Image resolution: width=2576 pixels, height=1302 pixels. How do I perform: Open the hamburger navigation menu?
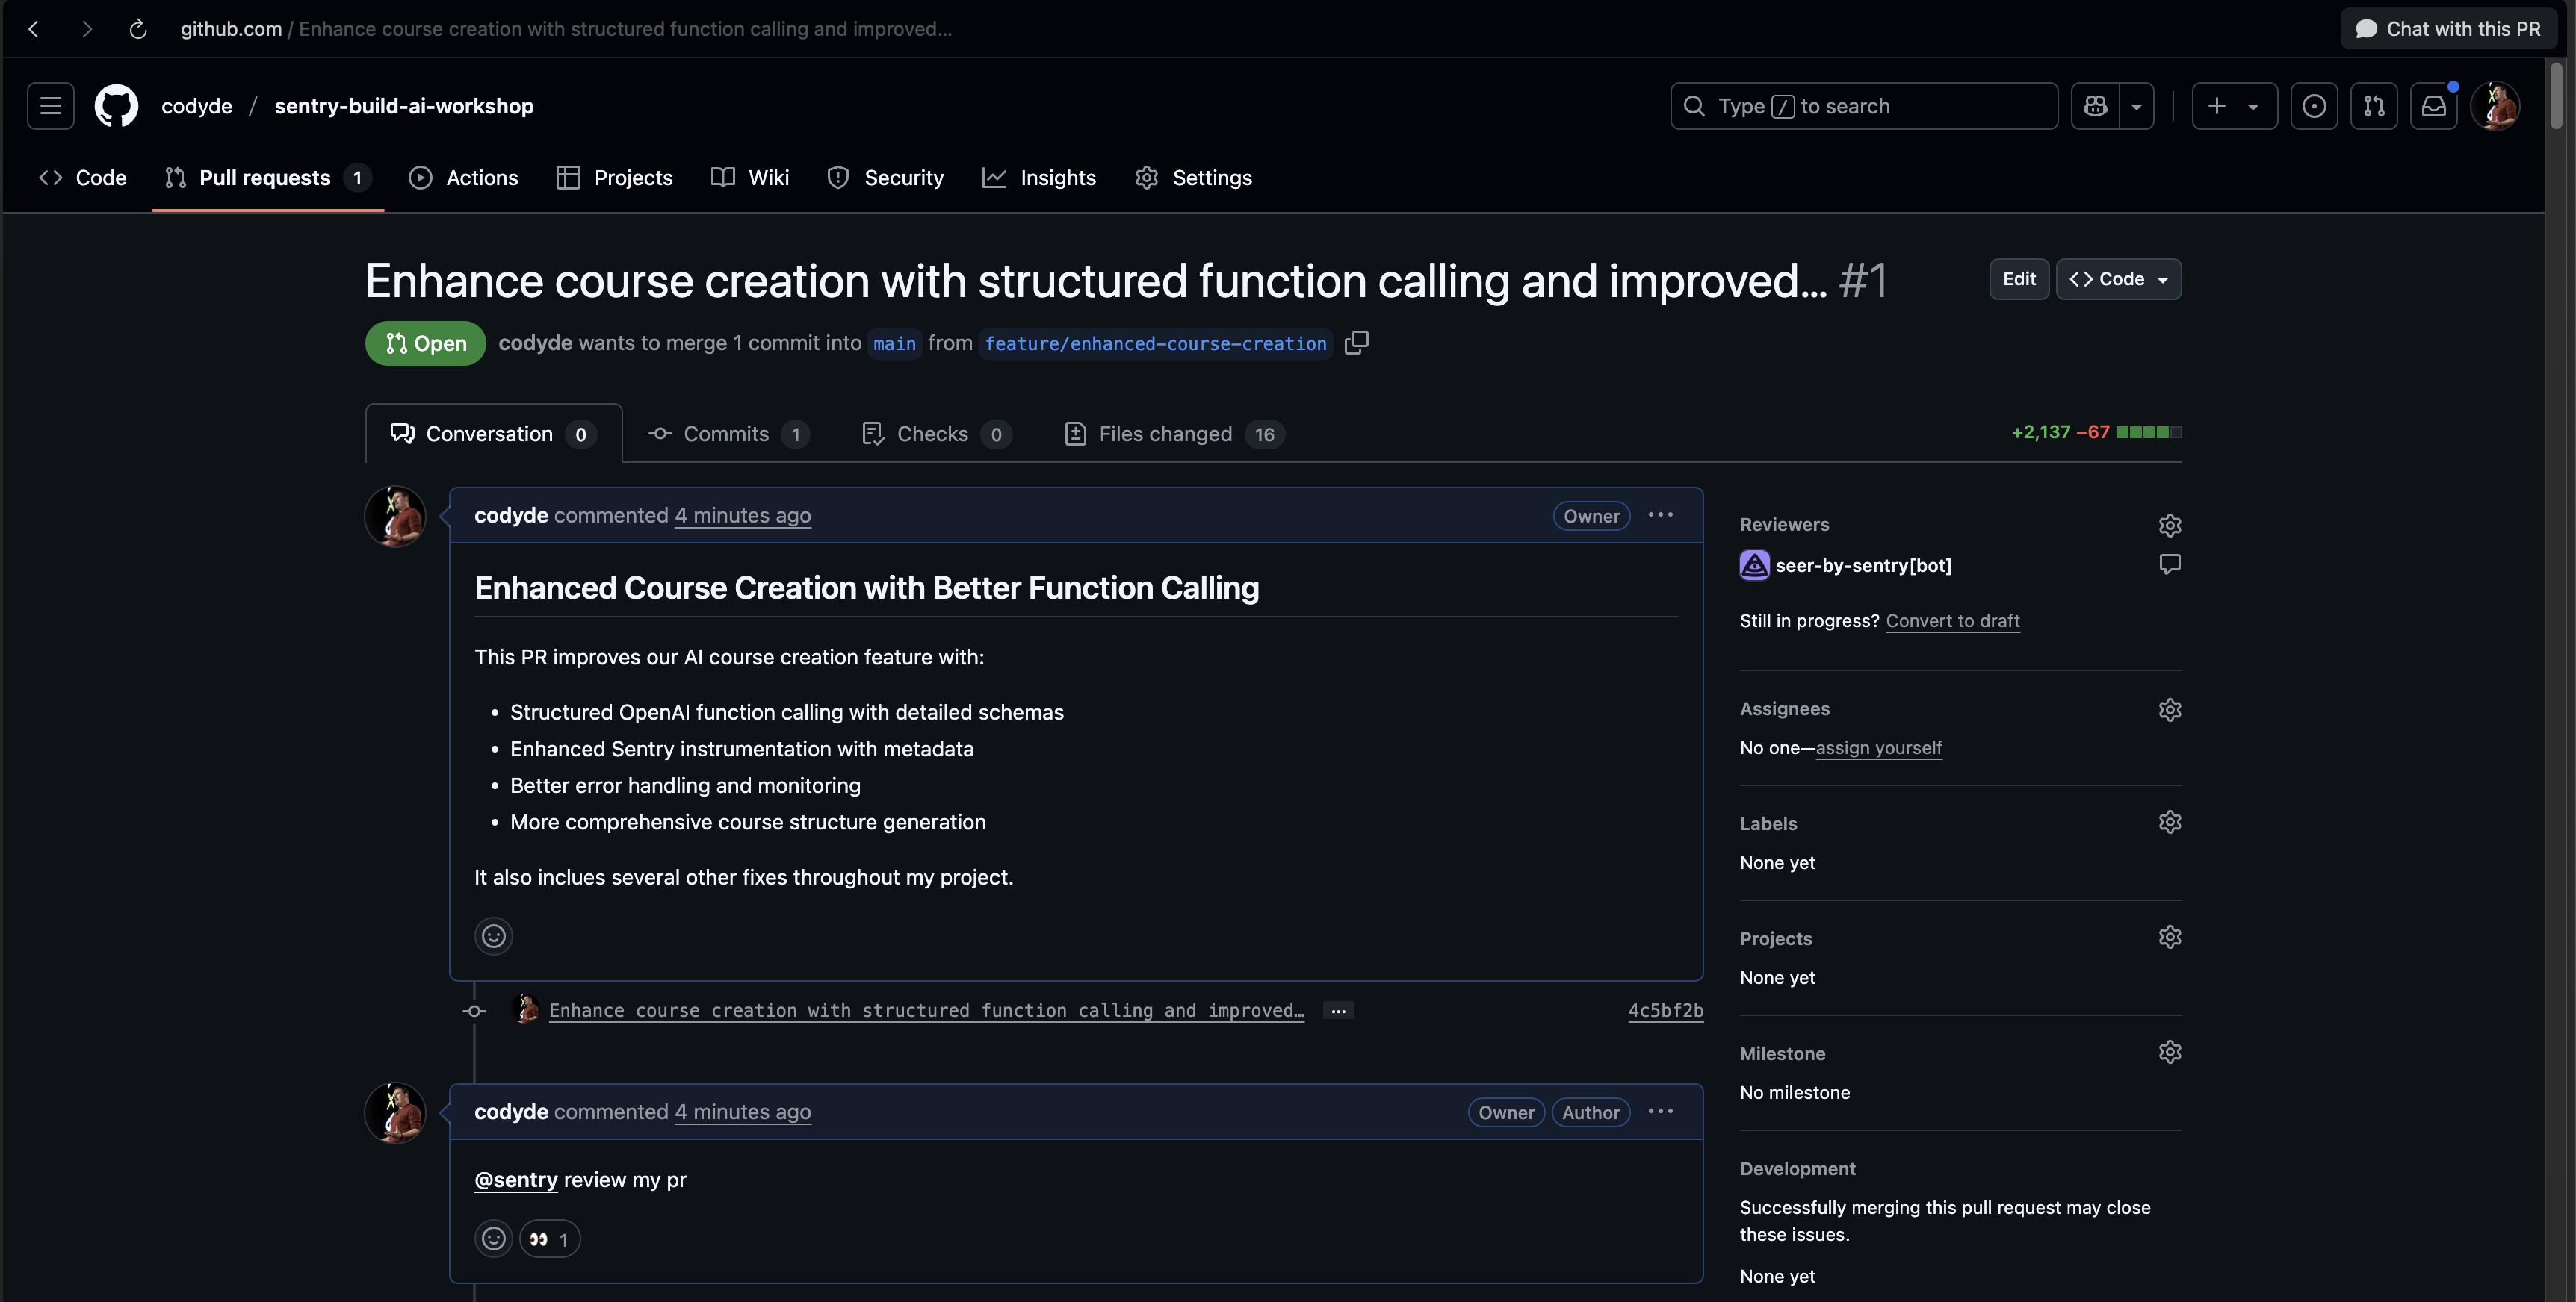click(x=51, y=106)
